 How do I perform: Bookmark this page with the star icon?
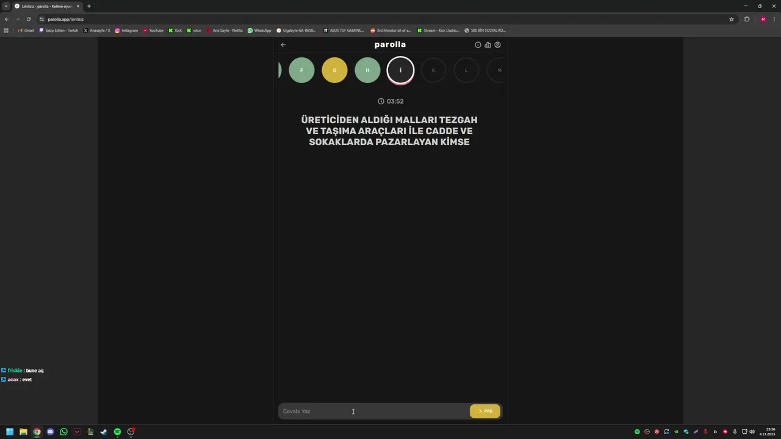pos(732,19)
